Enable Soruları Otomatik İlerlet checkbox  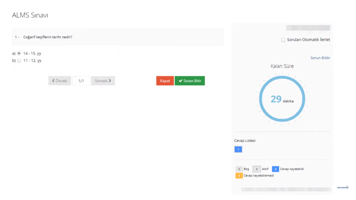pos(283,40)
